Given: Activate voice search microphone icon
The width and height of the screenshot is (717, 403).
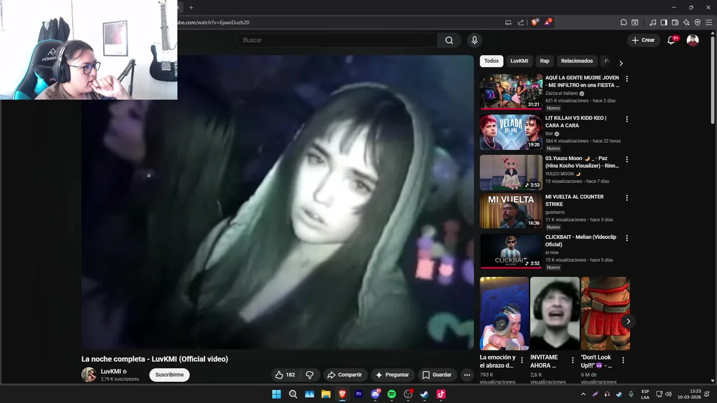Looking at the screenshot, I should tap(474, 40).
